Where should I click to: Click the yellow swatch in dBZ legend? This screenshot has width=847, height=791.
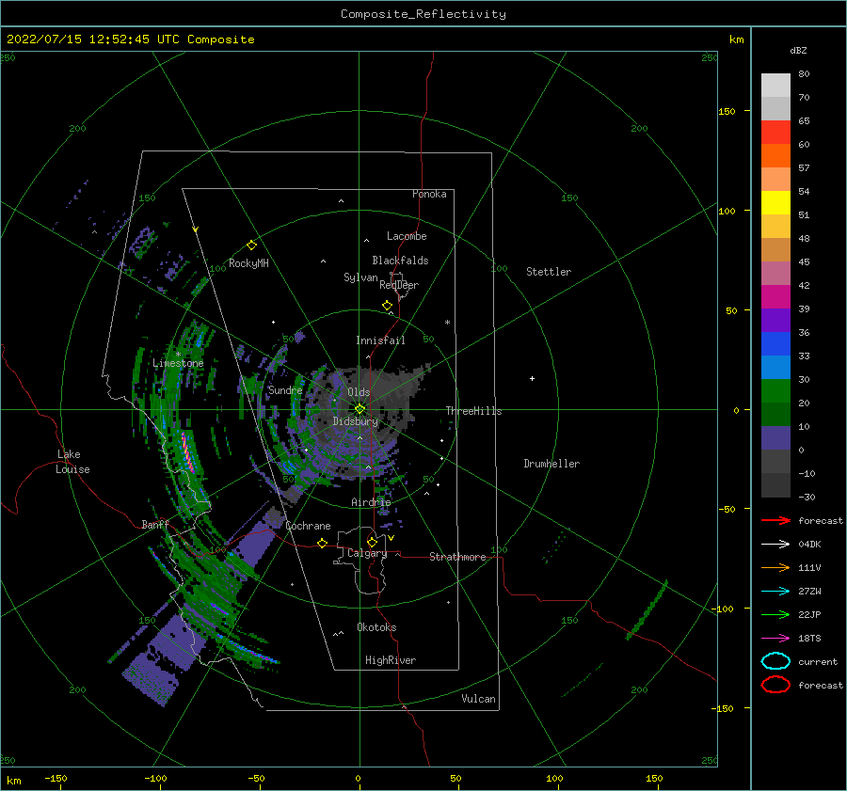(775, 202)
